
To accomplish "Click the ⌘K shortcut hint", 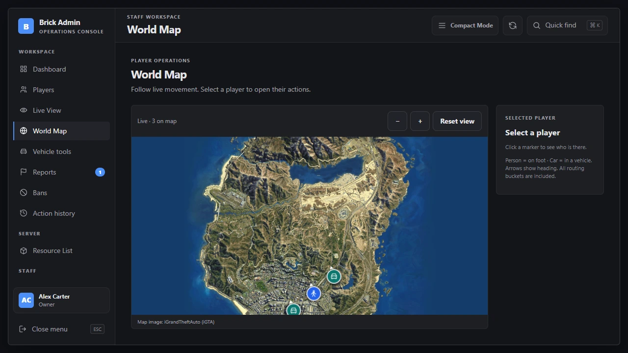I will coord(595,25).
